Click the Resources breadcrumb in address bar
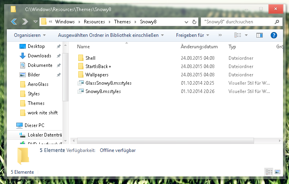The image size is (289, 184). coord(94,21)
